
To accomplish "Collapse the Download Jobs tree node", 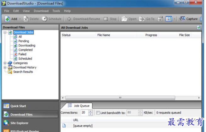I will point(5,32).
